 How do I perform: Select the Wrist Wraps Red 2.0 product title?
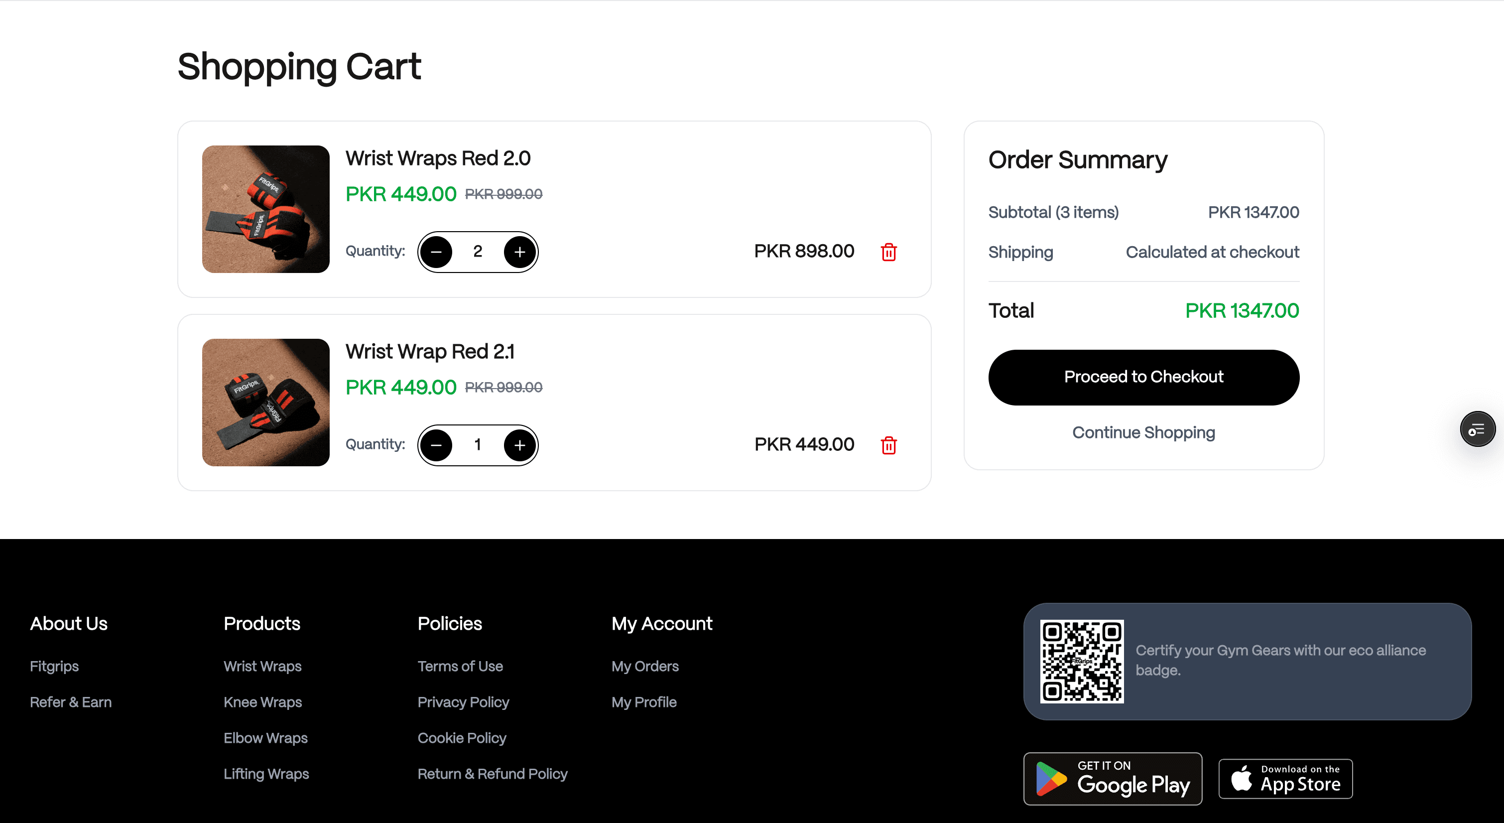point(438,158)
